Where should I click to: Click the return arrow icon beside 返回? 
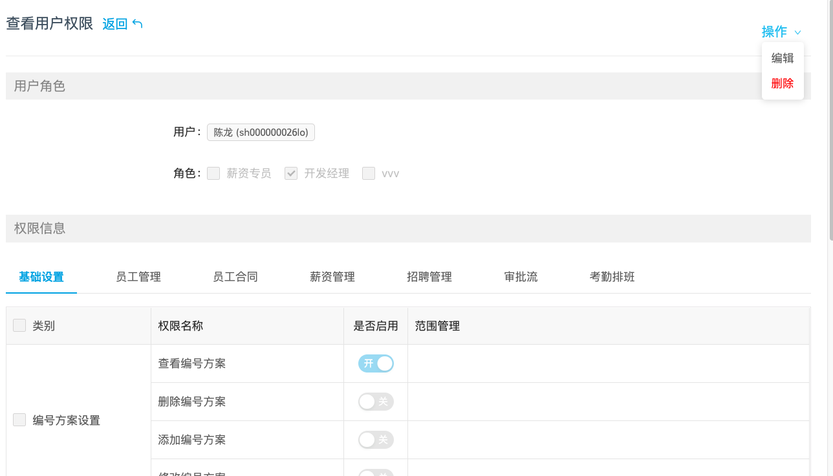[x=137, y=24]
